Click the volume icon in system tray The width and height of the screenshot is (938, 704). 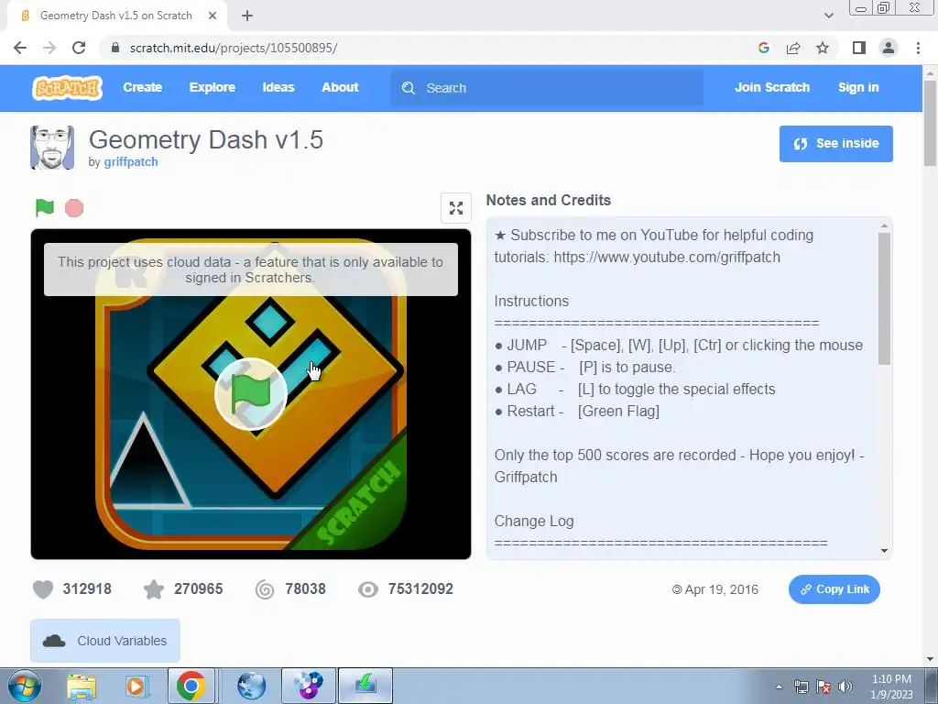(845, 687)
